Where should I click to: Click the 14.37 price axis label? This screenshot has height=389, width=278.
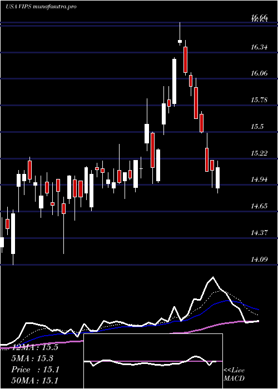(259, 233)
